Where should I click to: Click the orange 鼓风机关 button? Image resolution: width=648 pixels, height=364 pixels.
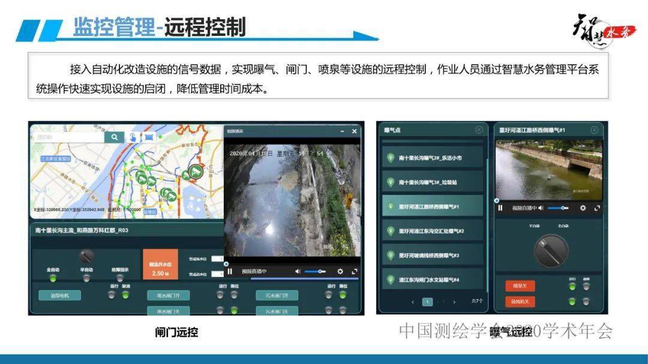tap(520, 301)
